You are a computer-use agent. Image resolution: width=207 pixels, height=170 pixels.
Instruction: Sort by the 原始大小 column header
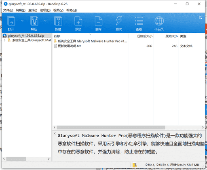point(171,36)
